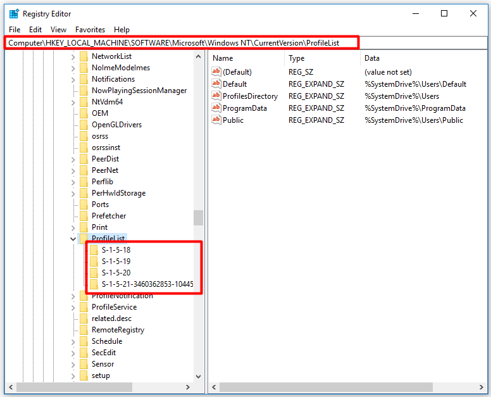491x397 pixels.
Task: Collapse the ProfileList tree node
Action: 73,239
